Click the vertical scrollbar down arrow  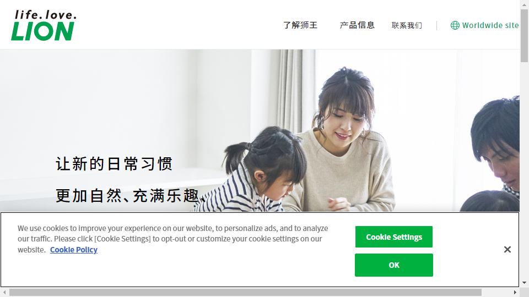click(524, 283)
